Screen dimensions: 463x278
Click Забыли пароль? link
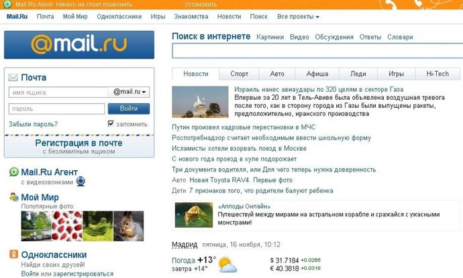click(33, 125)
